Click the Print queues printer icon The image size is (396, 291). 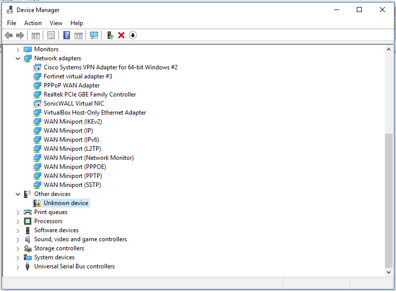pos(28,212)
